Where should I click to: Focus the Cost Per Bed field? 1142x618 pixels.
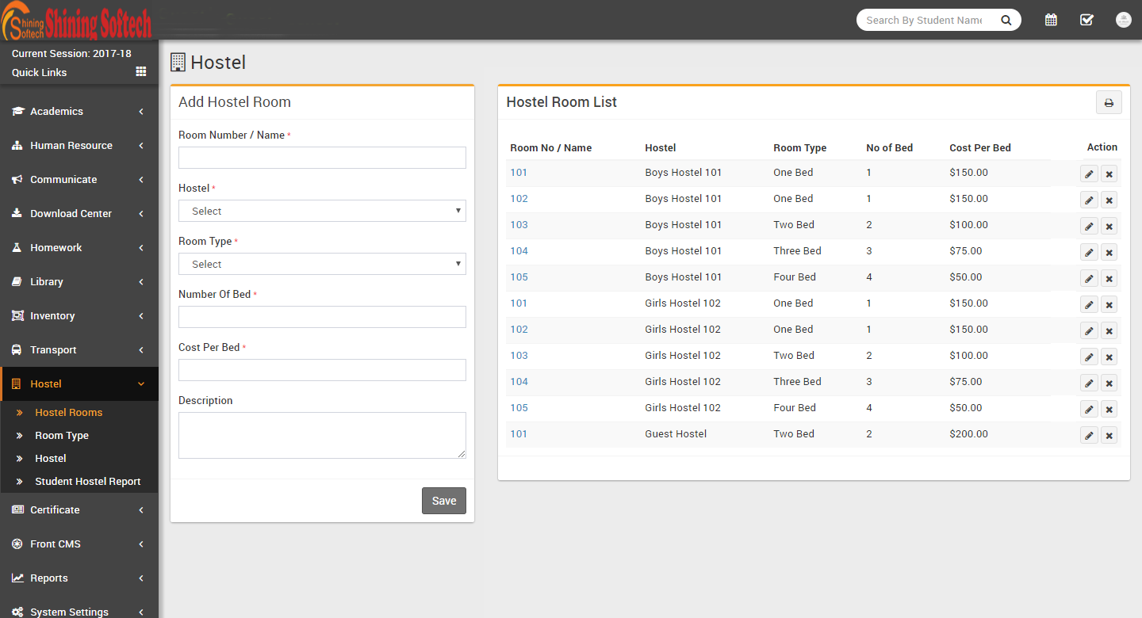322,370
